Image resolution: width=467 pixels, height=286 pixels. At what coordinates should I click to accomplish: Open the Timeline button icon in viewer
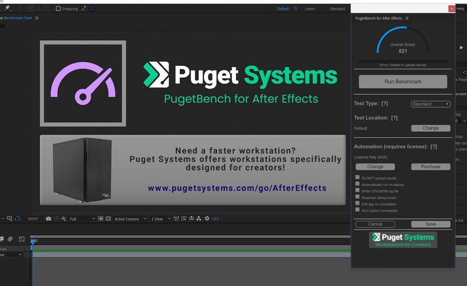191,219
